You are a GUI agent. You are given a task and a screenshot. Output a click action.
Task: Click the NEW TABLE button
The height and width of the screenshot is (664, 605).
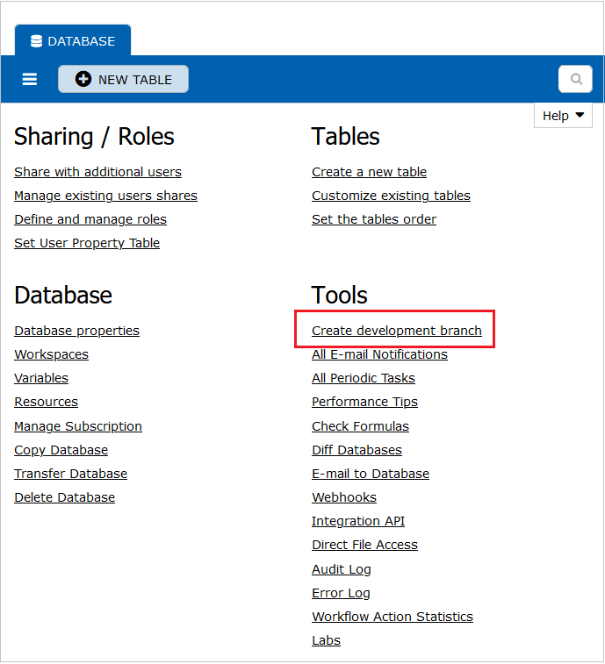click(x=124, y=79)
